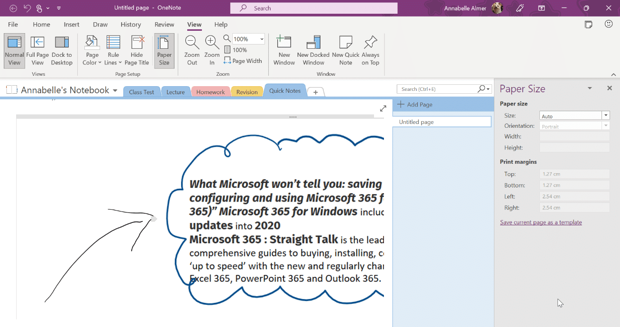This screenshot has height=327, width=620.
Task: Expand the Annabelle's Notebook list
Action: pos(115,90)
